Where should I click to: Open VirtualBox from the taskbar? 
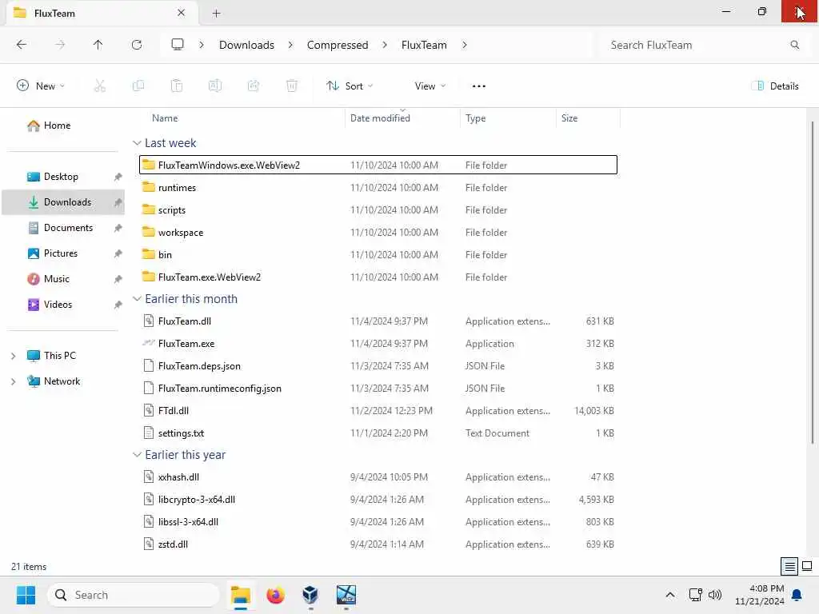[310, 595]
